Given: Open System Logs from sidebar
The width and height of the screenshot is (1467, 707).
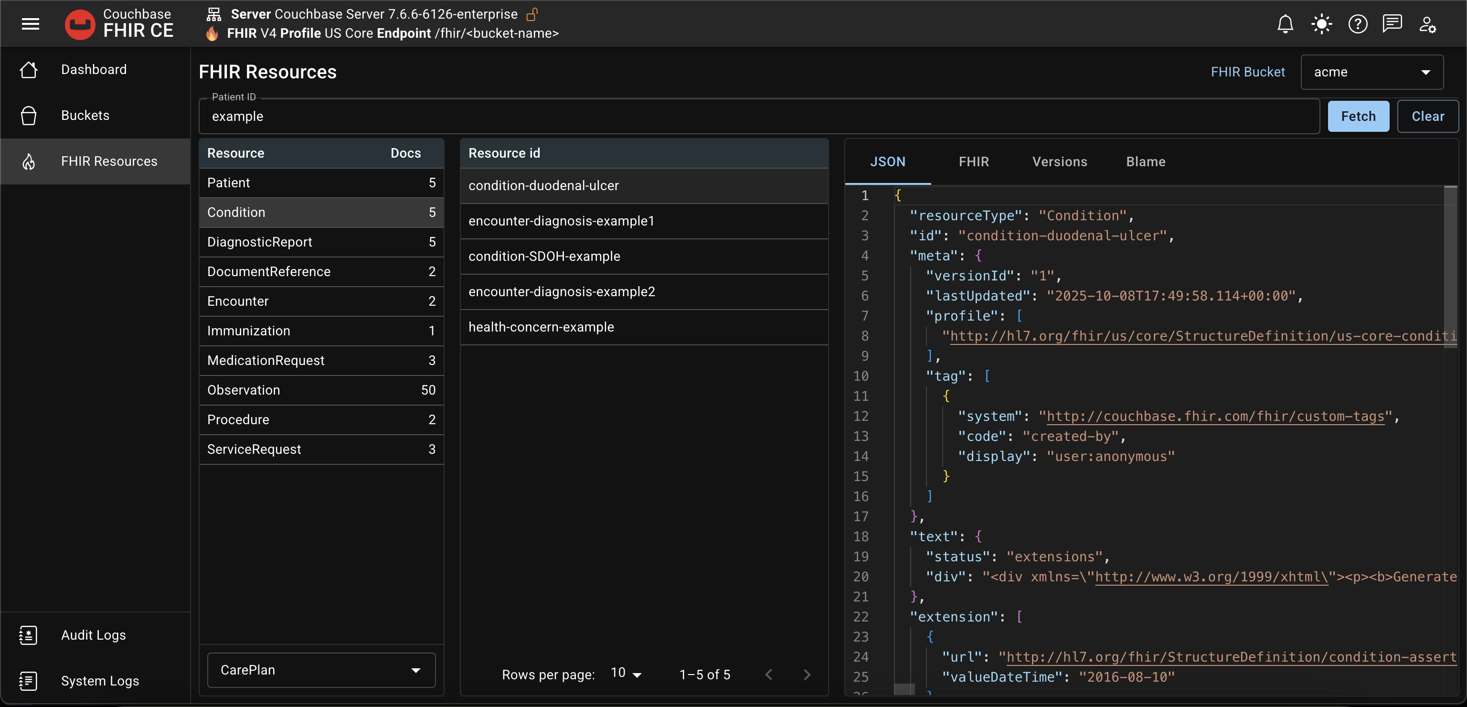Looking at the screenshot, I should point(100,681).
